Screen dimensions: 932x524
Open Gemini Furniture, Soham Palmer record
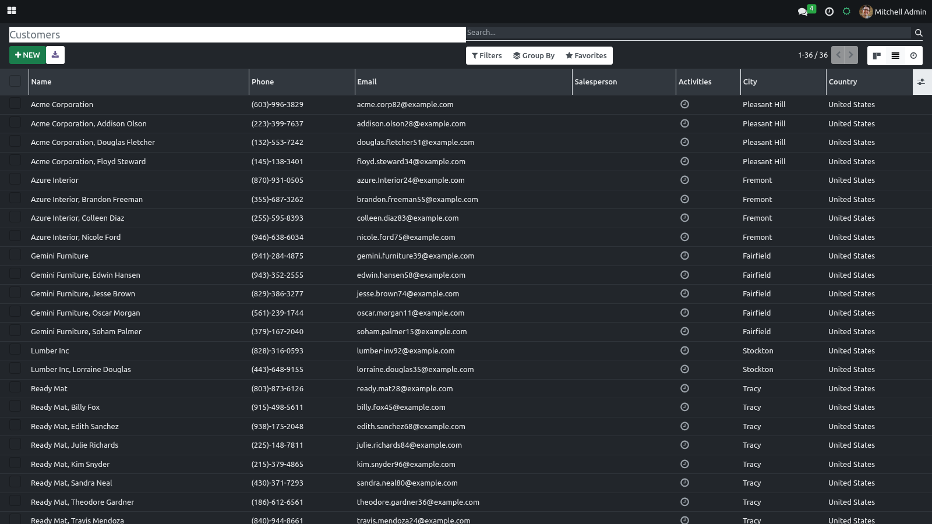(86, 331)
